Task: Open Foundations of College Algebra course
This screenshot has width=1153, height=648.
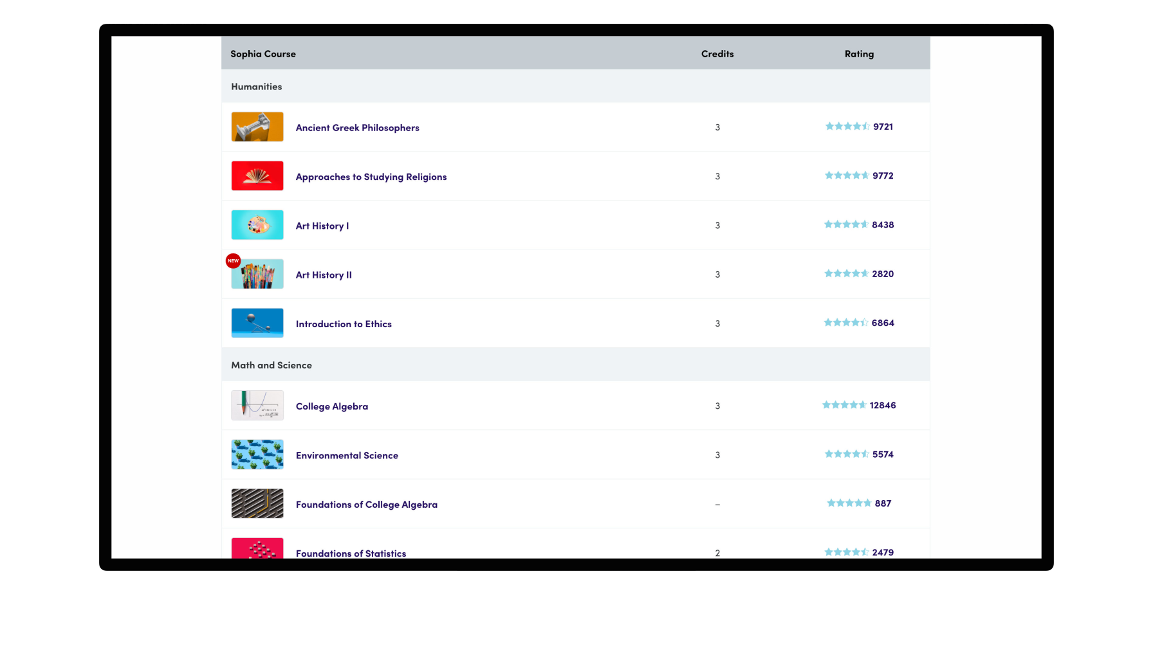Action: click(367, 505)
